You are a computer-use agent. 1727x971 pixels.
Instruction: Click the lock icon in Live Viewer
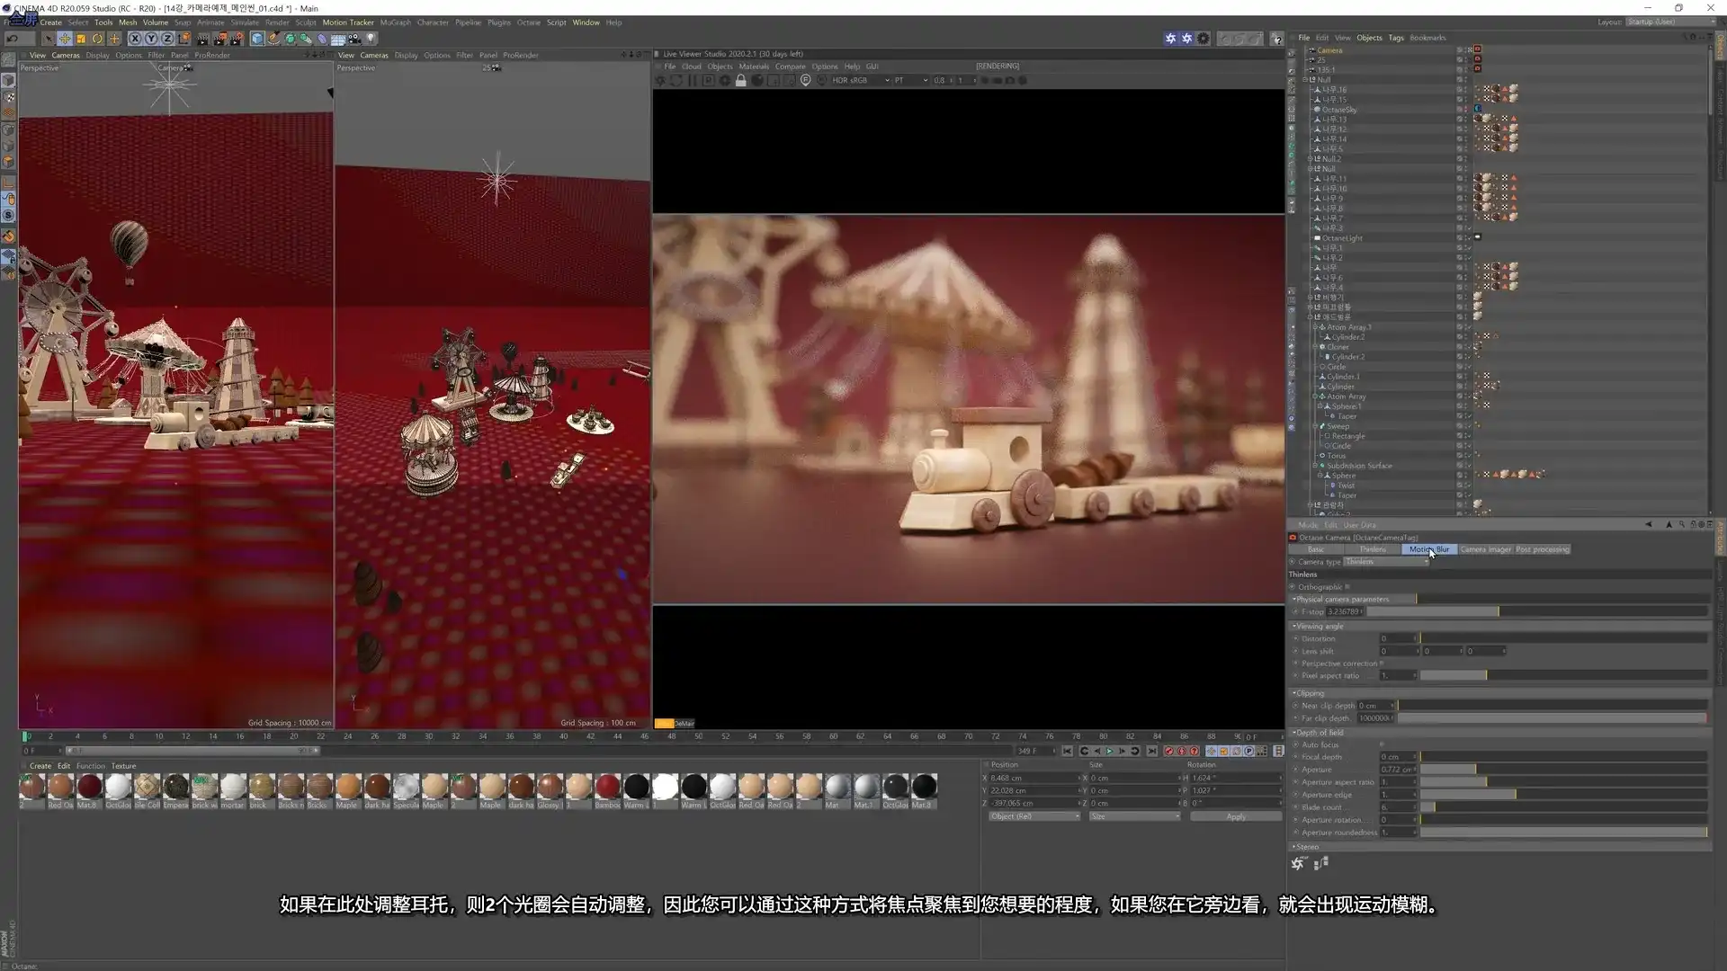[740, 80]
